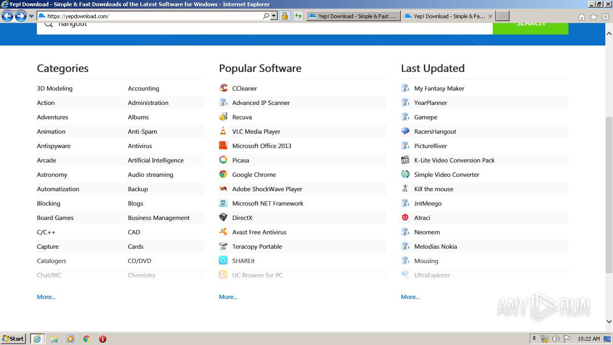Click the security lock icon in address bar
The width and height of the screenshot is (613, 345).
[284, 16]
